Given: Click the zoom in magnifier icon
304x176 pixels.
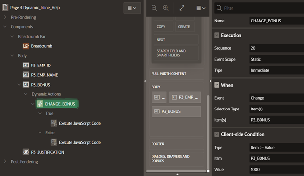Looking at the screenshot, I should (x=166, y=8).
